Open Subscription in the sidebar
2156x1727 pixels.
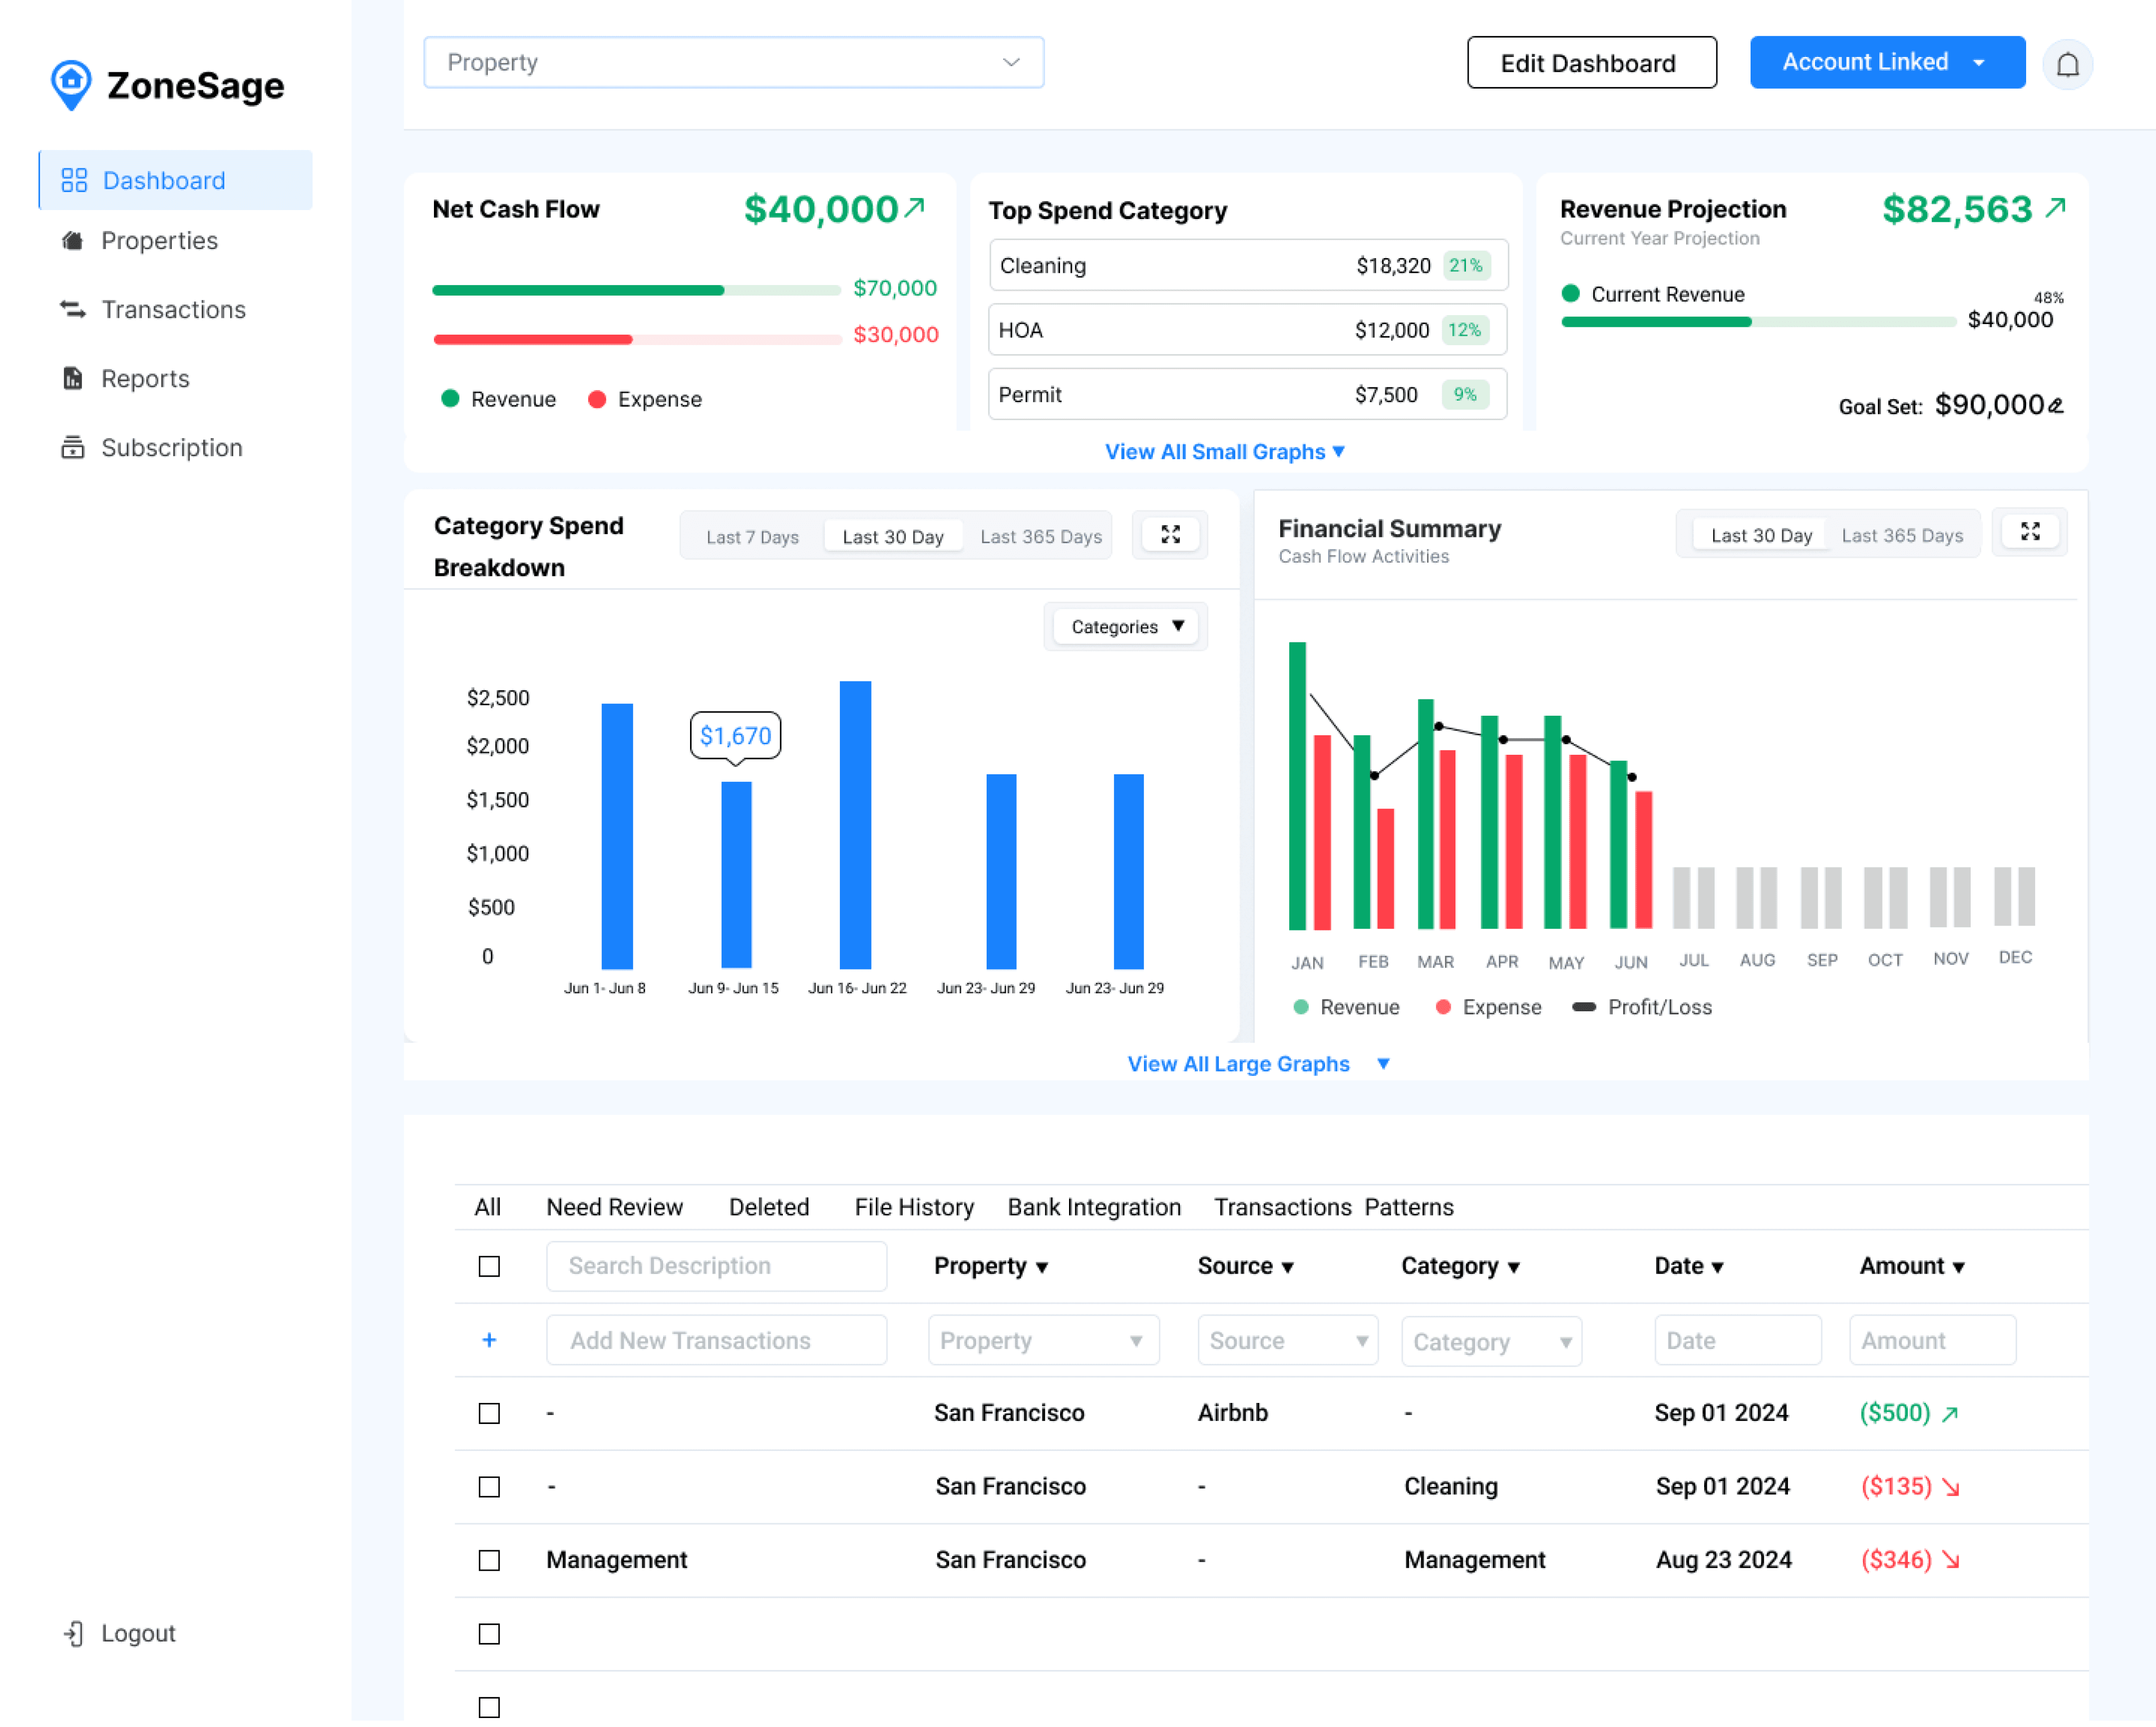[x=171, y=447]
